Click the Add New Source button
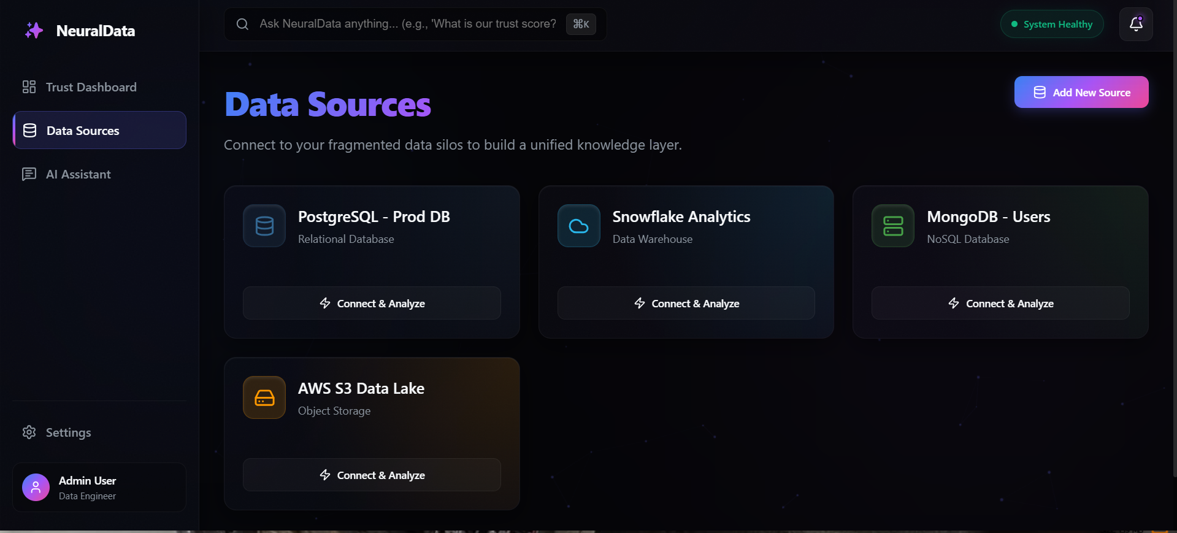 pyautogui.click(x=1081, y=92)
